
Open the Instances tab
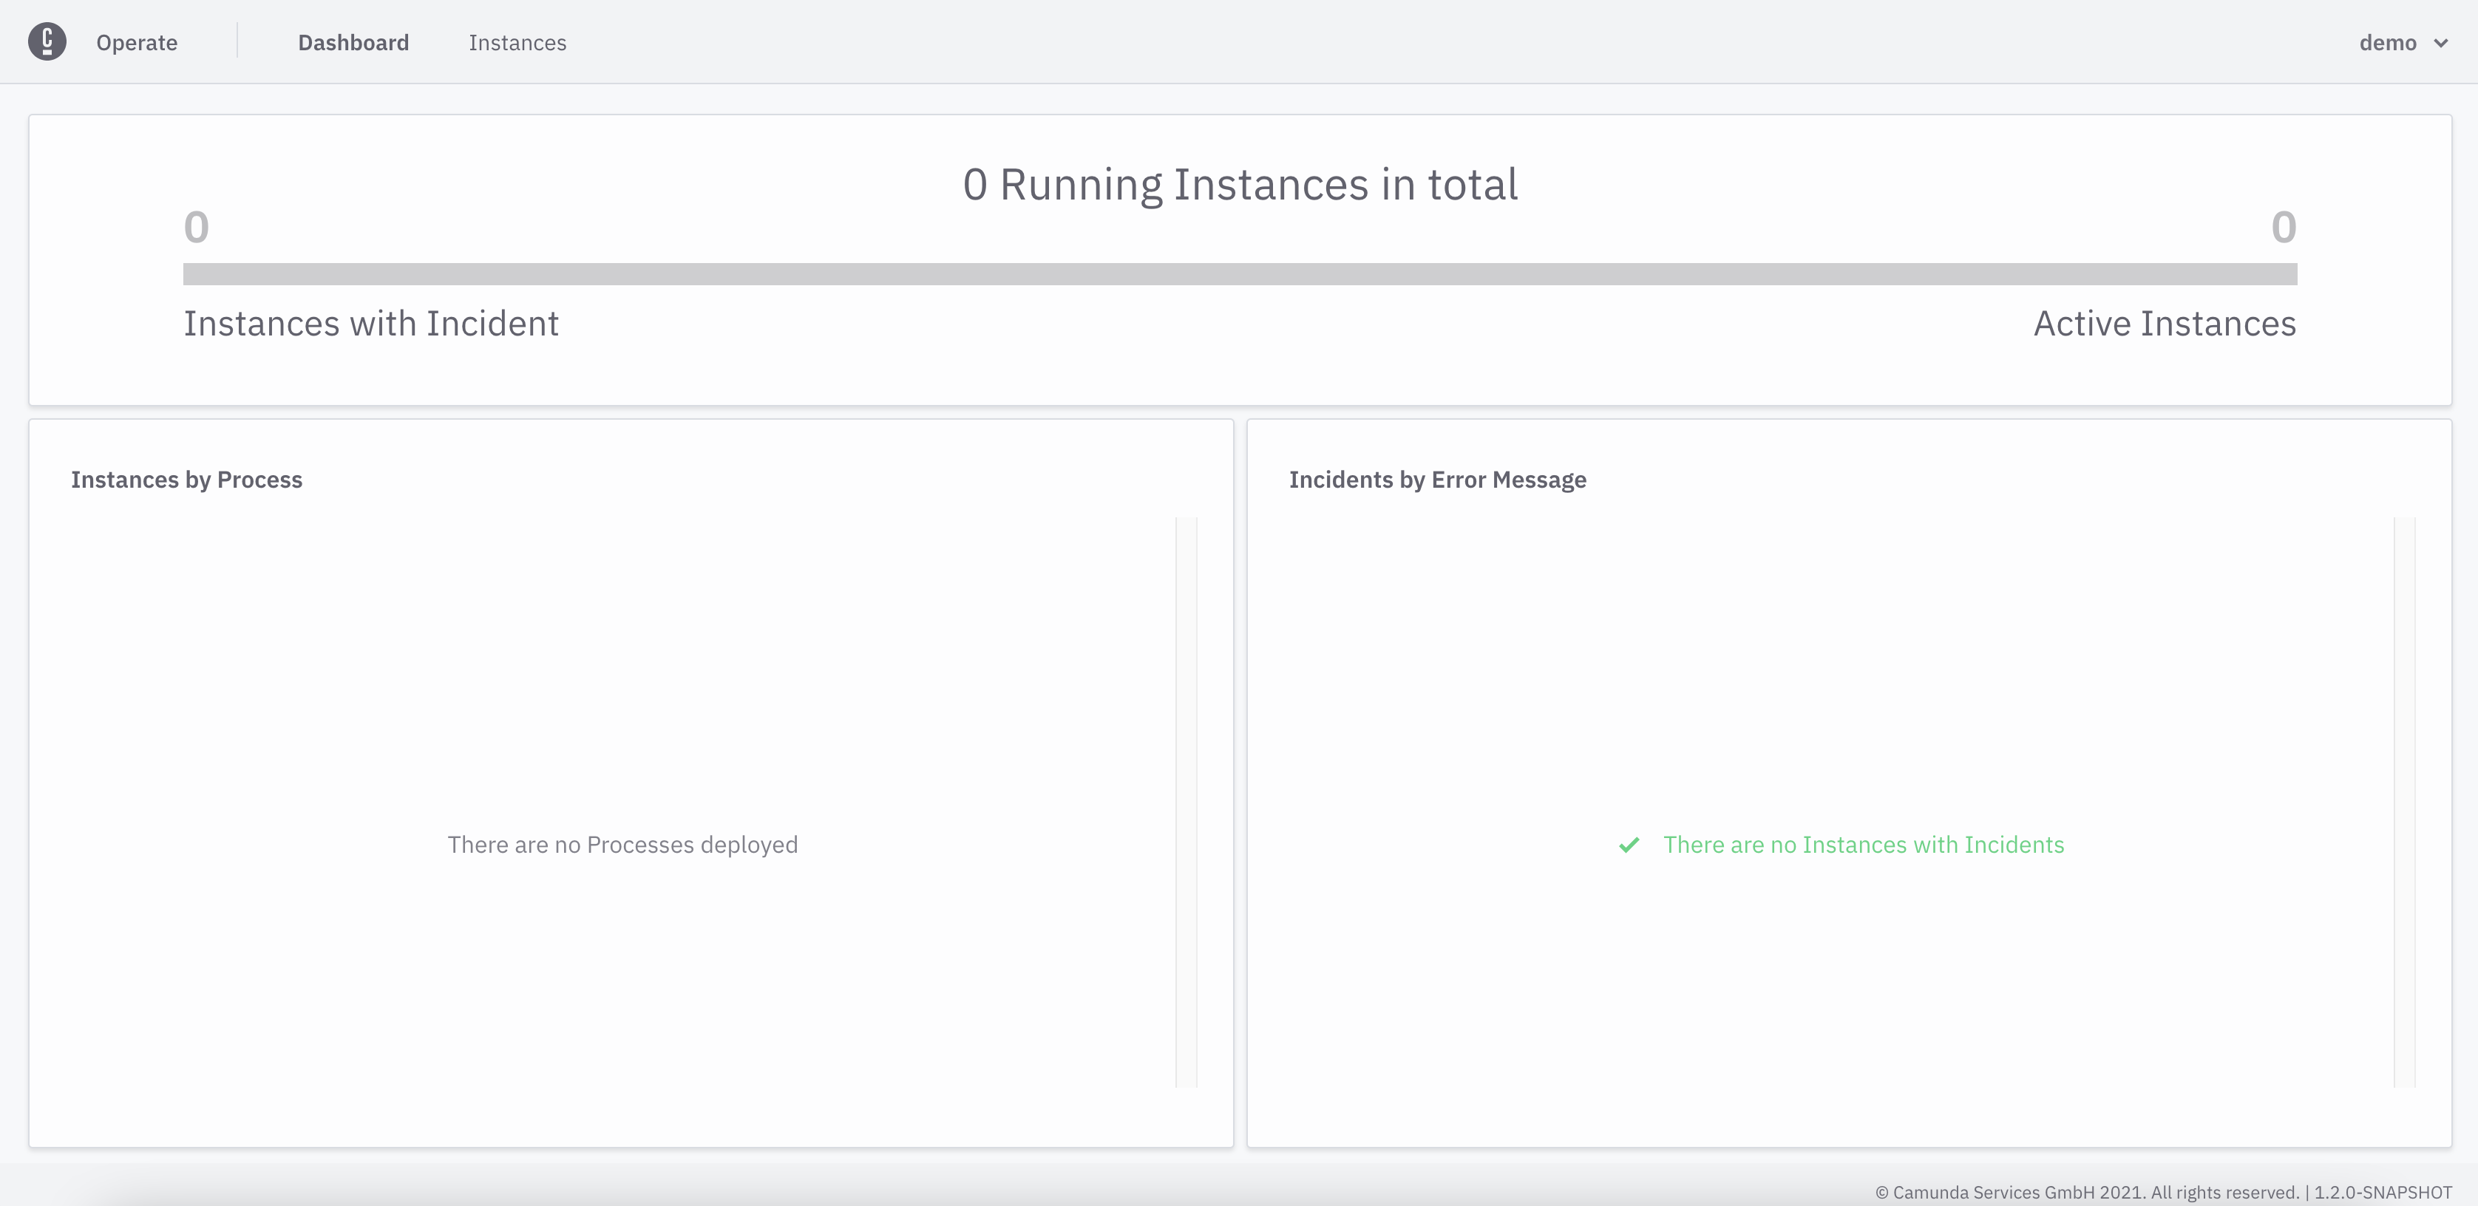(x=517, y=44)
